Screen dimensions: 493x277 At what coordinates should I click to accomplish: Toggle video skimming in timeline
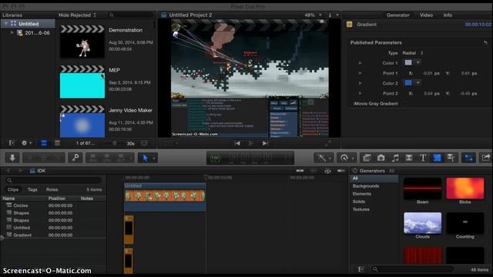[300, 171]
